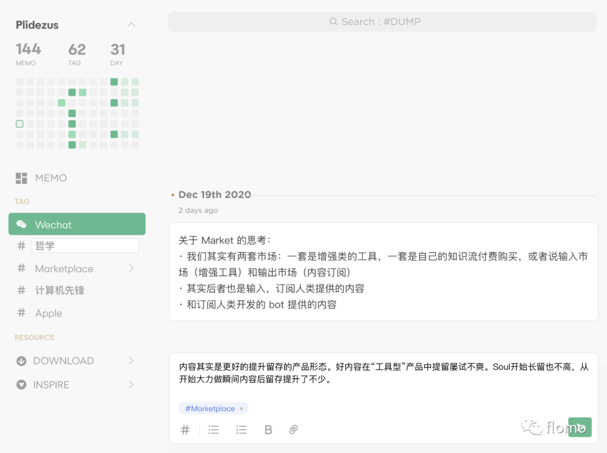Click the DOWNLOAD arrow circle icon
607x453 pixels.
pos(21,361)
